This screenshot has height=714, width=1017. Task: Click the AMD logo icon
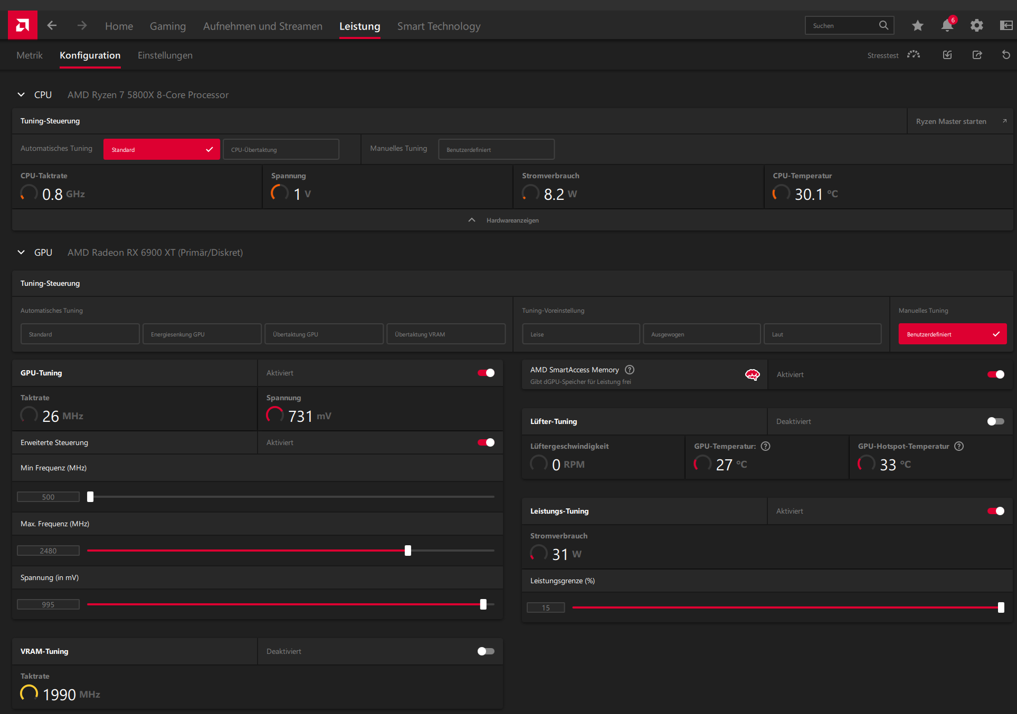[x=23, y=25]
